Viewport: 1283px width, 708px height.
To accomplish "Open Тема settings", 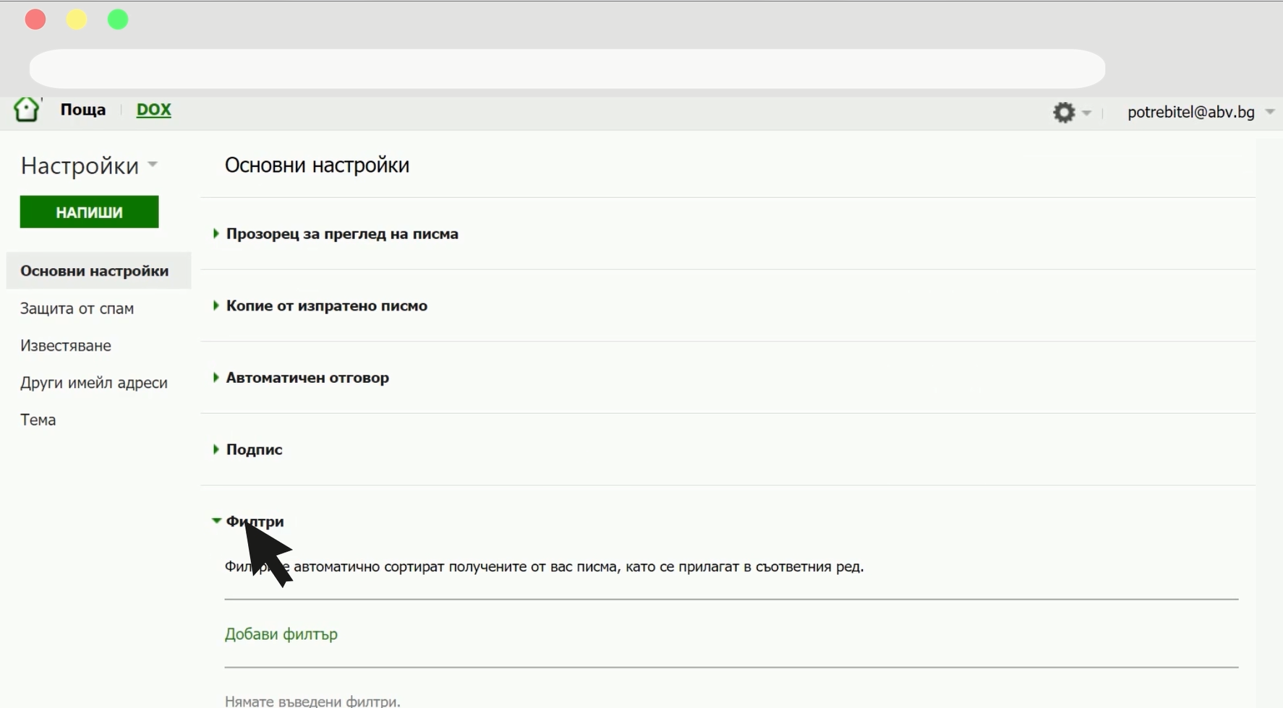I will [x=38, y=420].
